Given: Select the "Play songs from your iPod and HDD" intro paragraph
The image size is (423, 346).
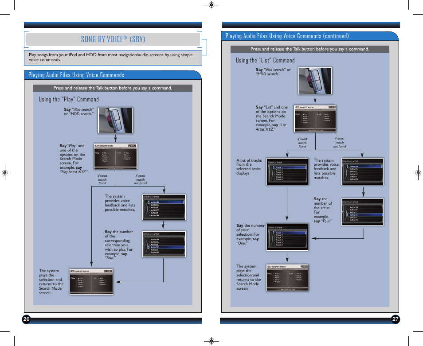Looking at the screenshot, I should 110,57.
